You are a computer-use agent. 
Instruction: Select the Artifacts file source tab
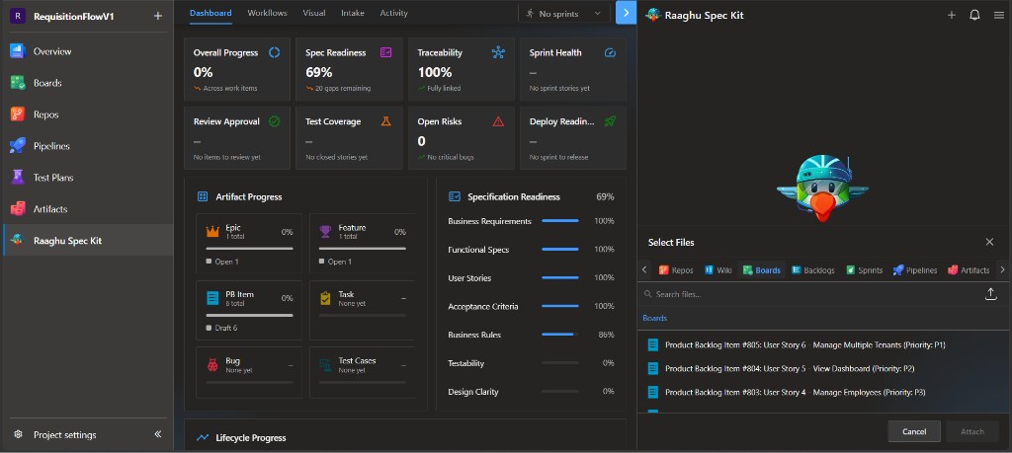tap(969, 270)
